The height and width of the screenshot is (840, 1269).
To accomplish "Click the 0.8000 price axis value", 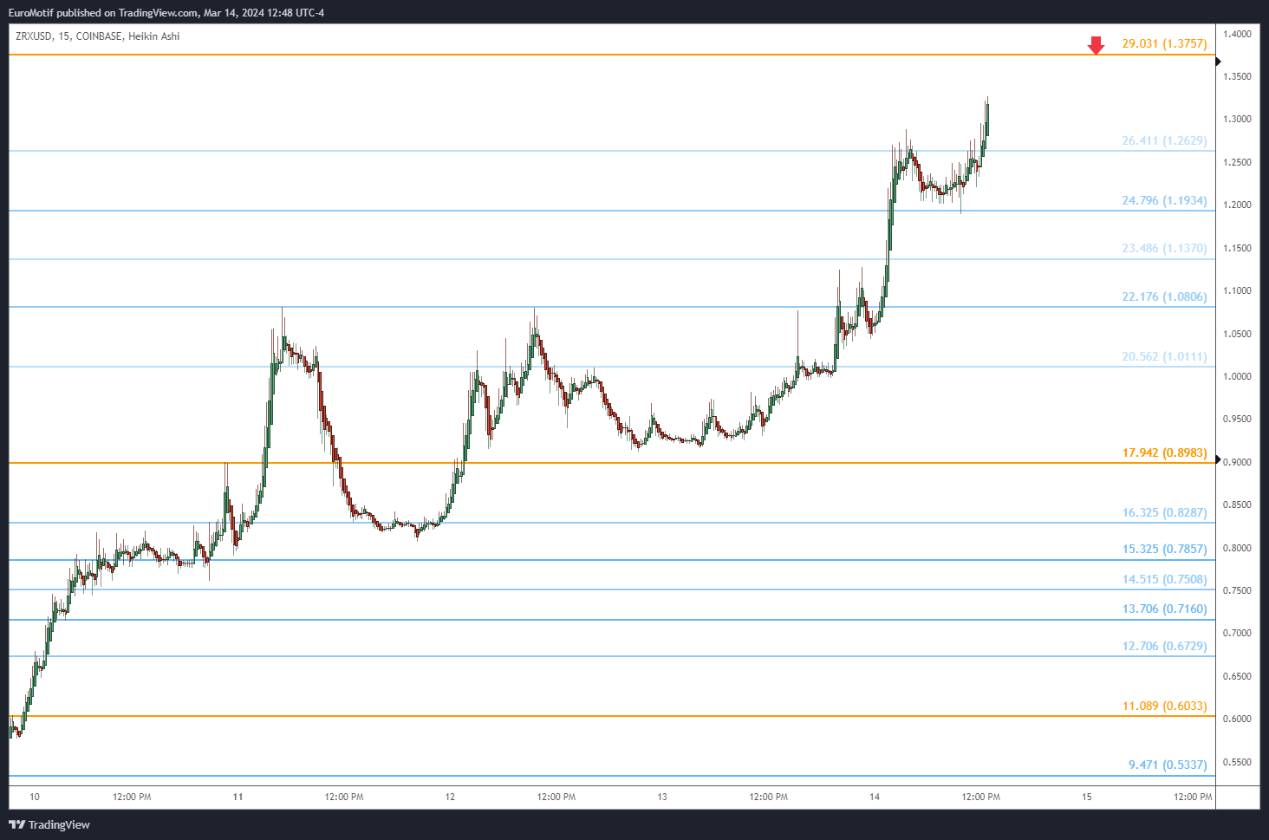I will (x=1237, y=548).
